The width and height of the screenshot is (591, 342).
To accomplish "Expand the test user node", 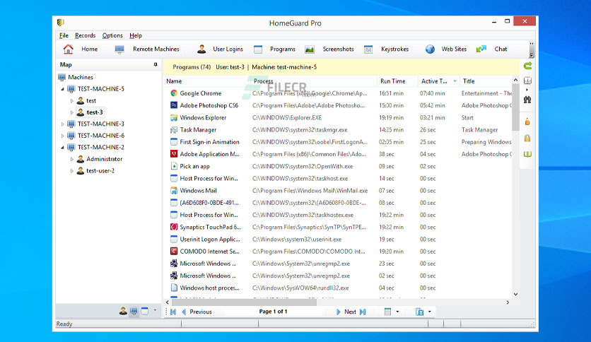I will coord(71,100).
